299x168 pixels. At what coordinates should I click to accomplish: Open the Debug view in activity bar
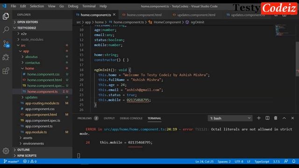6,57
